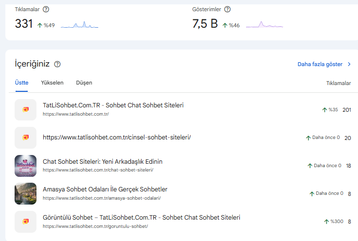The image size is (358, 241).
Task: Open the cinsel-sohbet-siteleri URL entry
Action: [x=117, y=138]
